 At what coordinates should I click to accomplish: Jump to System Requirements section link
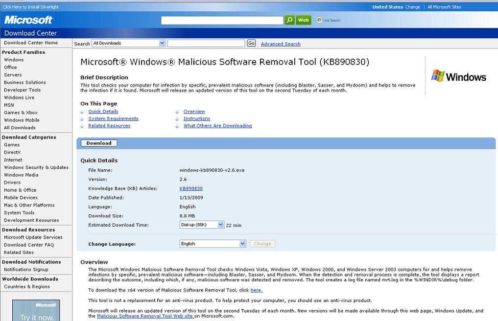(x=114, y=118)
